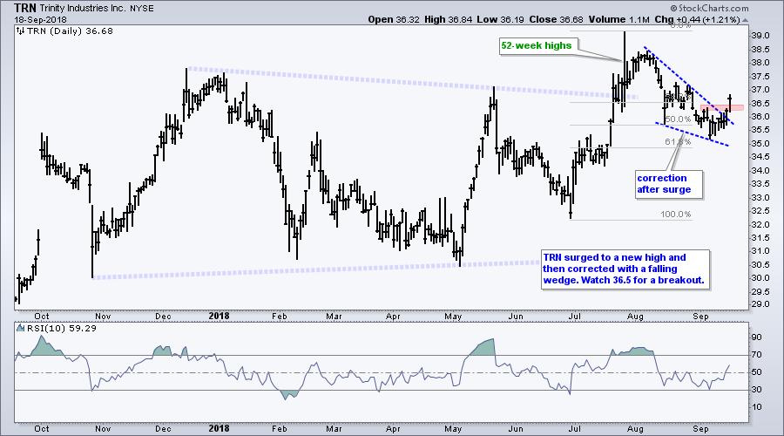Click the price bars icon beside TRN (Daily)

[20, 31]
